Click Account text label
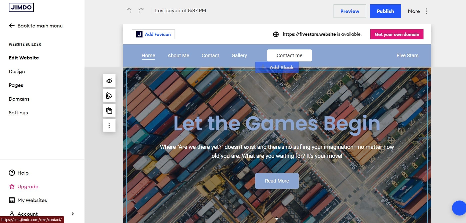The image size is (466, 223). click(x=27, y=214)
